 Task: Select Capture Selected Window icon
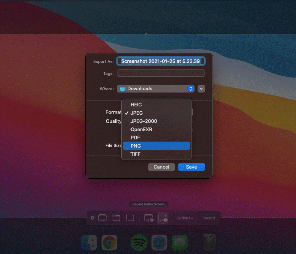[x=116, y=218]
